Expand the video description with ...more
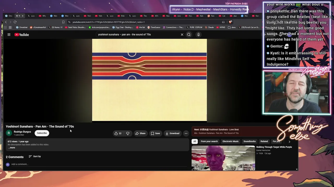The image size is (334, 187). click(x=11, y=148)
